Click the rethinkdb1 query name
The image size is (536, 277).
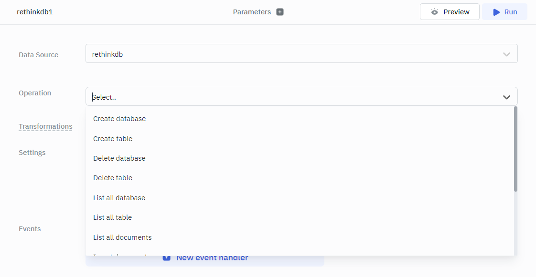34,12
